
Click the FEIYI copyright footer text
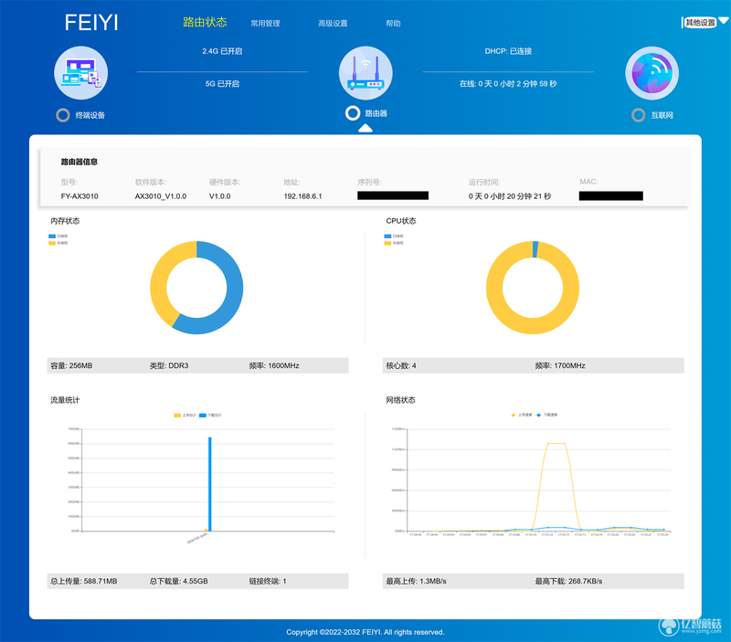(365, 632)
